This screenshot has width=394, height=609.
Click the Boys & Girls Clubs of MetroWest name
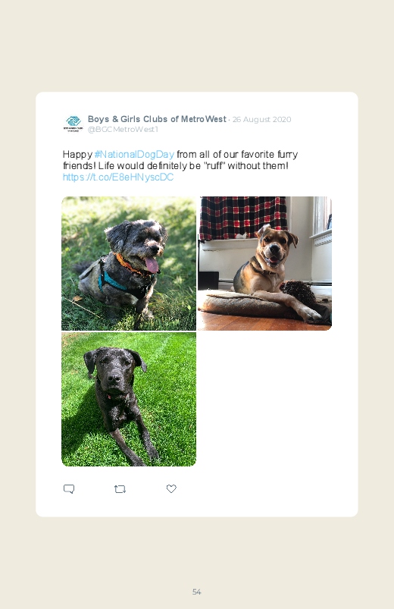[157, 119]
